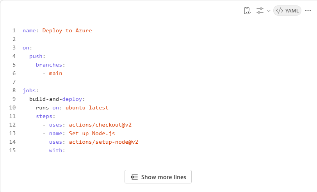
Task: Click line number 1 in gutter
Action: click(x=14, y=30)
